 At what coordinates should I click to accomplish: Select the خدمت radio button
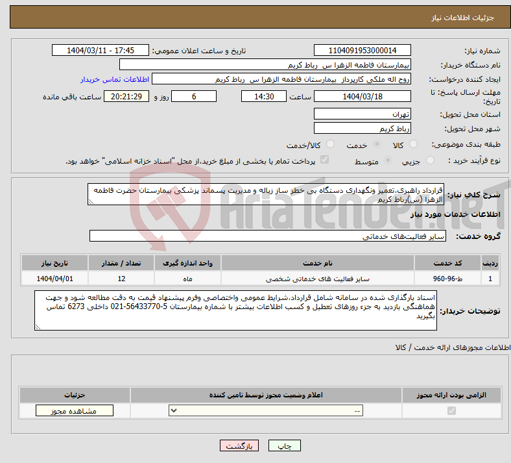[x=377, y=144]
